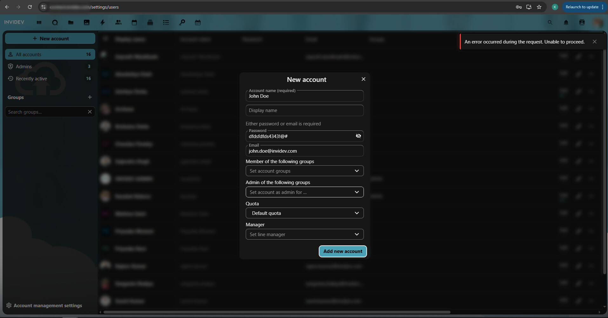Select Recently active in sidebar
This screenshot has width=608, height=318.
click(31, 79)
